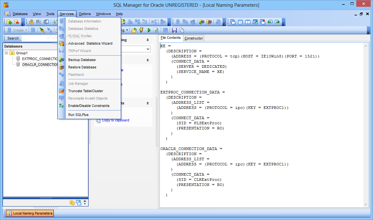Click the "(SID = CLRExtProc)" line in the editor
Screen dimensions: 373x220
[x=199, y=180]
